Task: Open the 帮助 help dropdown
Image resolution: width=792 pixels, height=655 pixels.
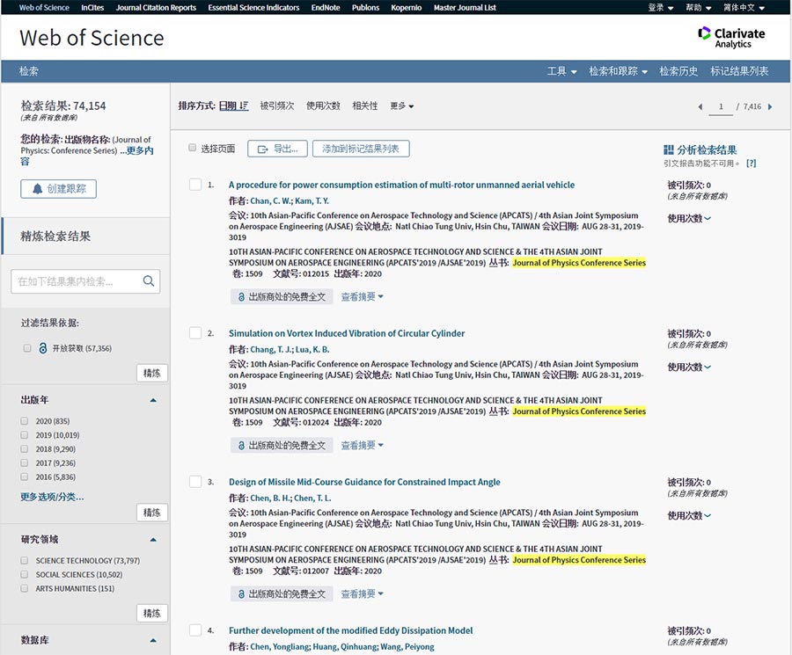Action: 699,8
